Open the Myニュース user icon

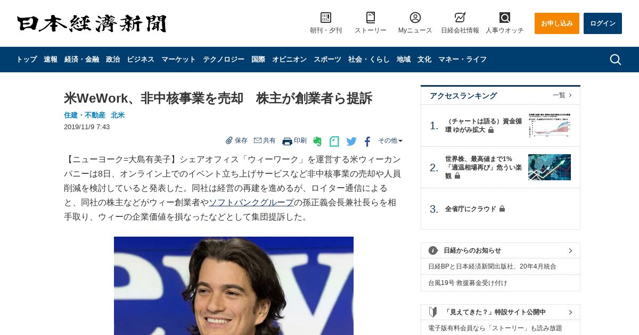(415, 18)
